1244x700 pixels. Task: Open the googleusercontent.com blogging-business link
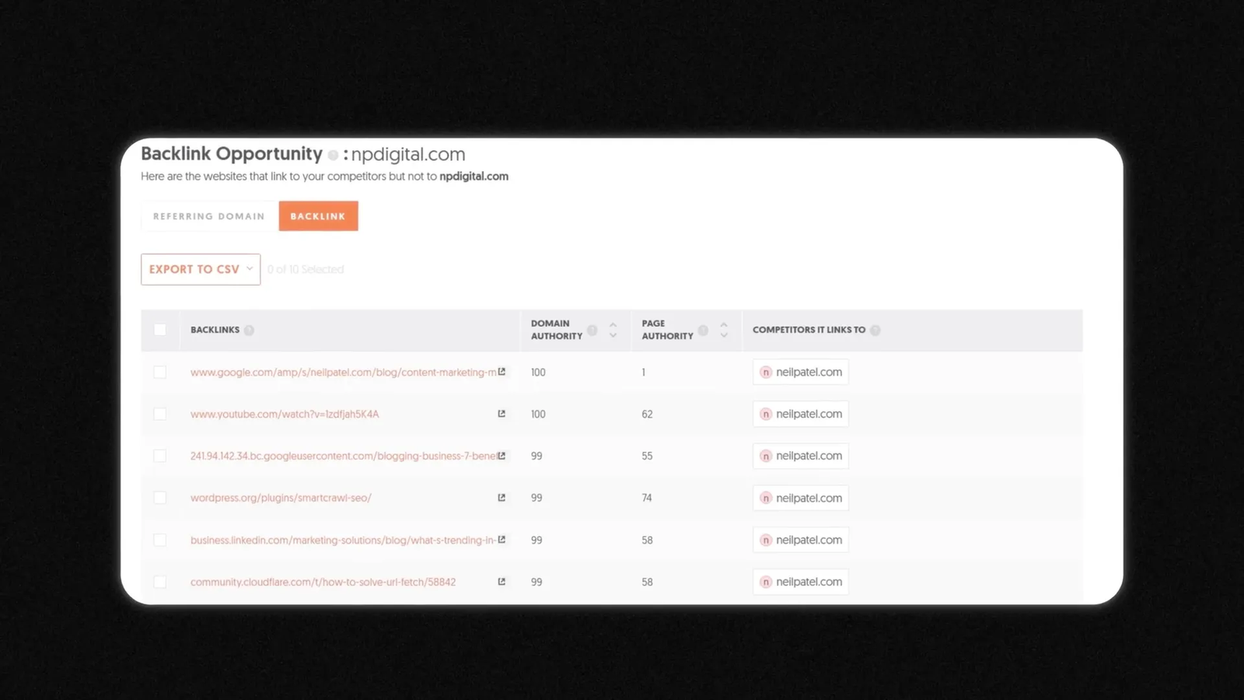[343, 456]
